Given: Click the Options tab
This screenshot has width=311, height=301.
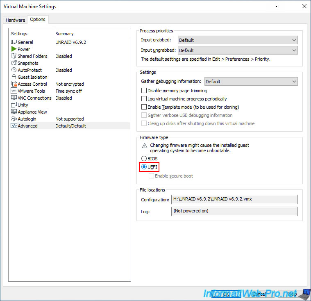Looking at the screenshot, I should tap(38, 19).
